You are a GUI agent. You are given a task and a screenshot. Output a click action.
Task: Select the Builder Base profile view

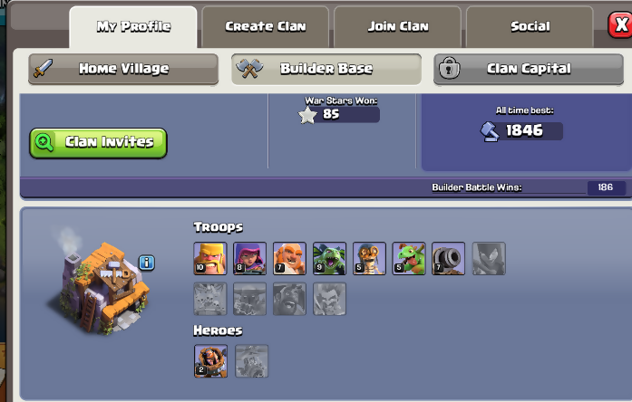326,69
